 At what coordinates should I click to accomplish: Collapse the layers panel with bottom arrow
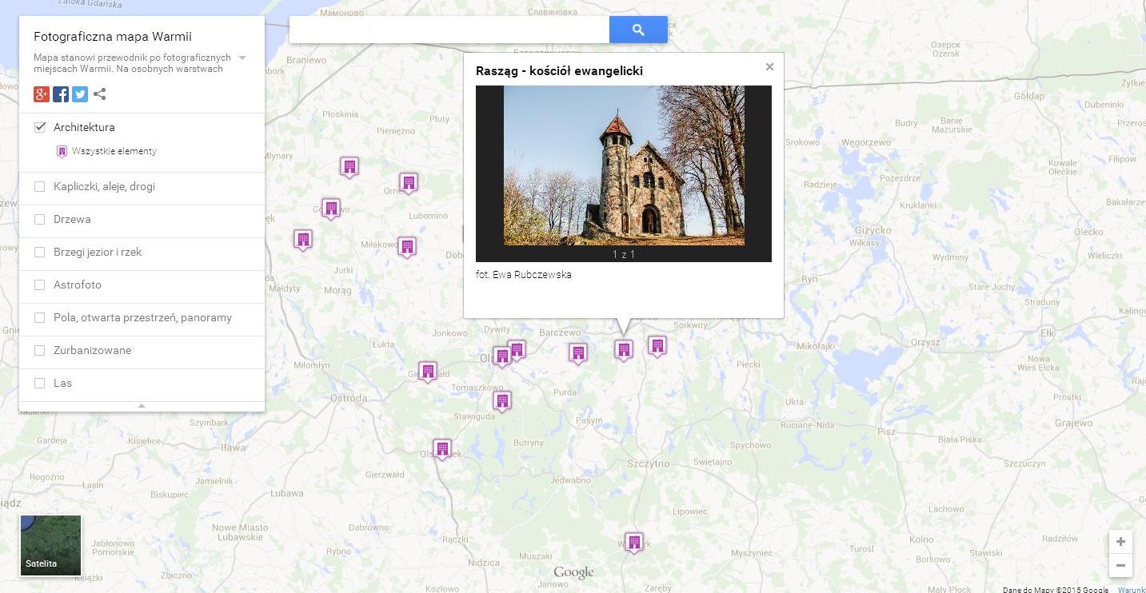[142, 406]
